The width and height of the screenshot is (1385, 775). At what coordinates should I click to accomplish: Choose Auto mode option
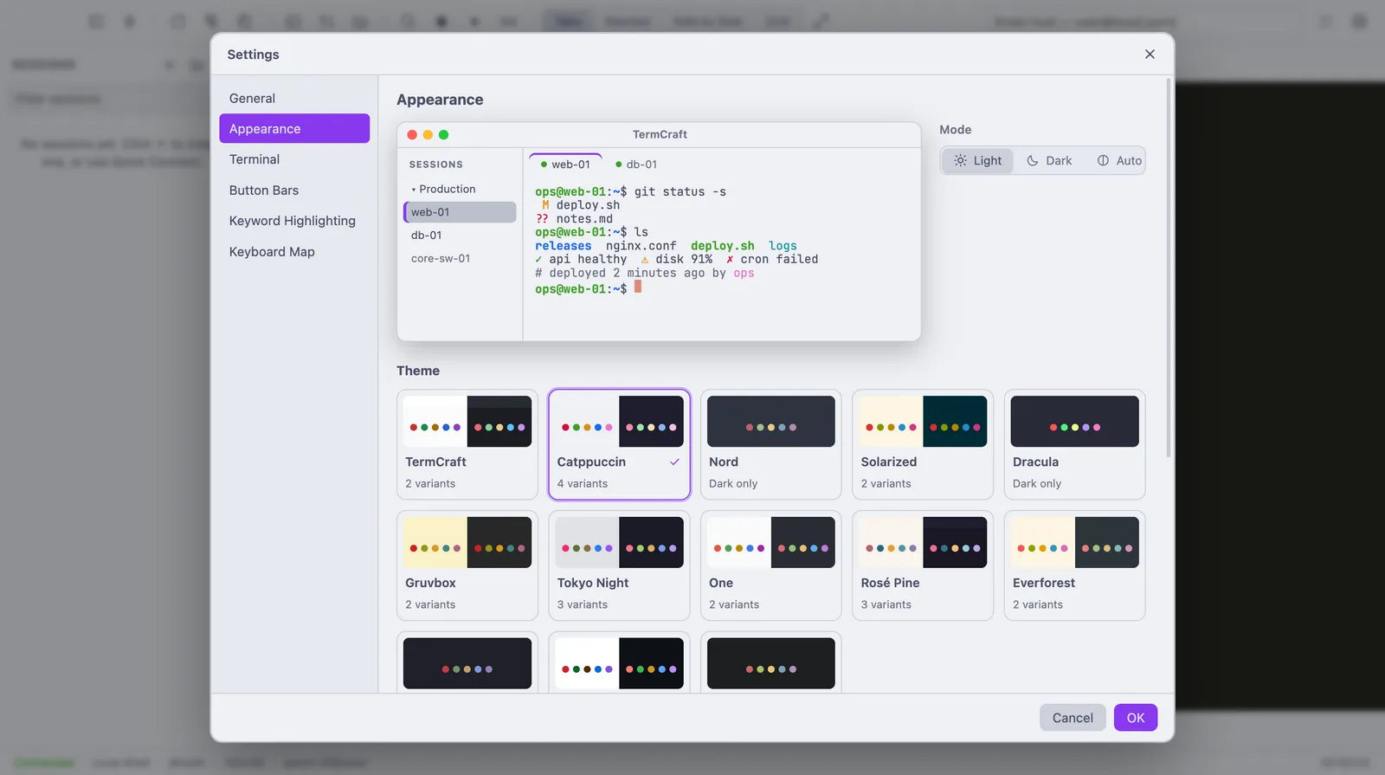[1119, 161]
